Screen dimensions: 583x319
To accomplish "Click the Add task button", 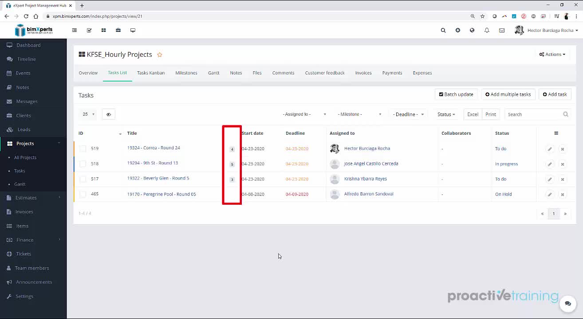I will coord(555,94).
